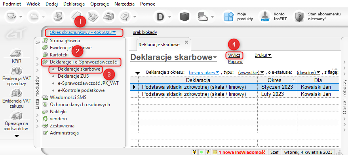The height and width of the screenshot is (155, 348).
Task: Click the Wiadomości SMS module icon
Action: pos(45,97)
